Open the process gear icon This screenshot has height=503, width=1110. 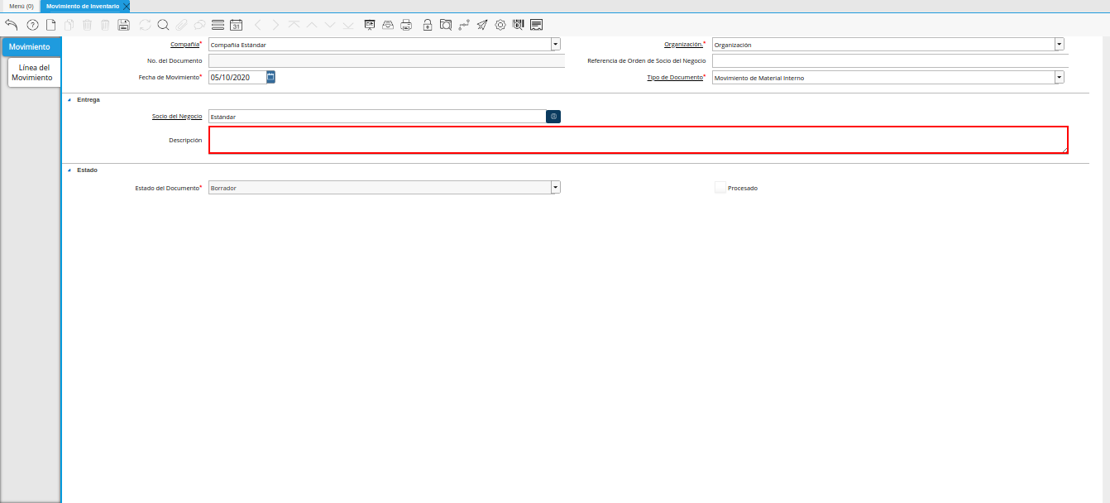click(x=500, y=25)
